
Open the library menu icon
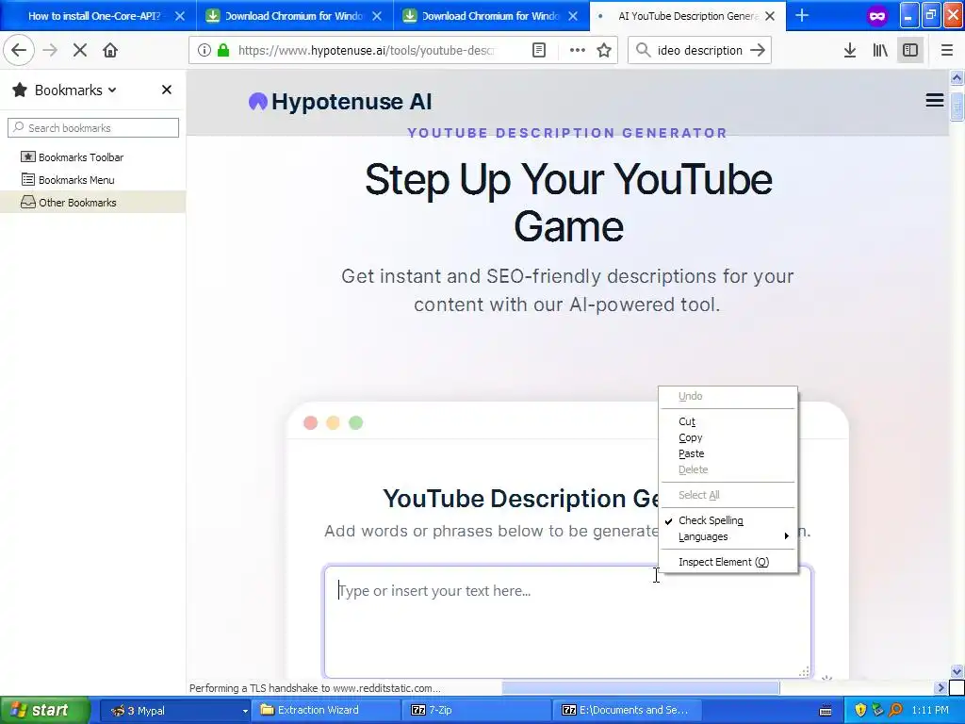880,51
